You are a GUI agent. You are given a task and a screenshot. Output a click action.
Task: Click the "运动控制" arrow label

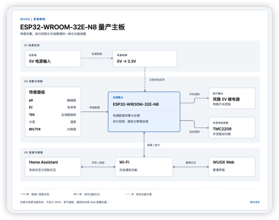[x=194, y=132]
